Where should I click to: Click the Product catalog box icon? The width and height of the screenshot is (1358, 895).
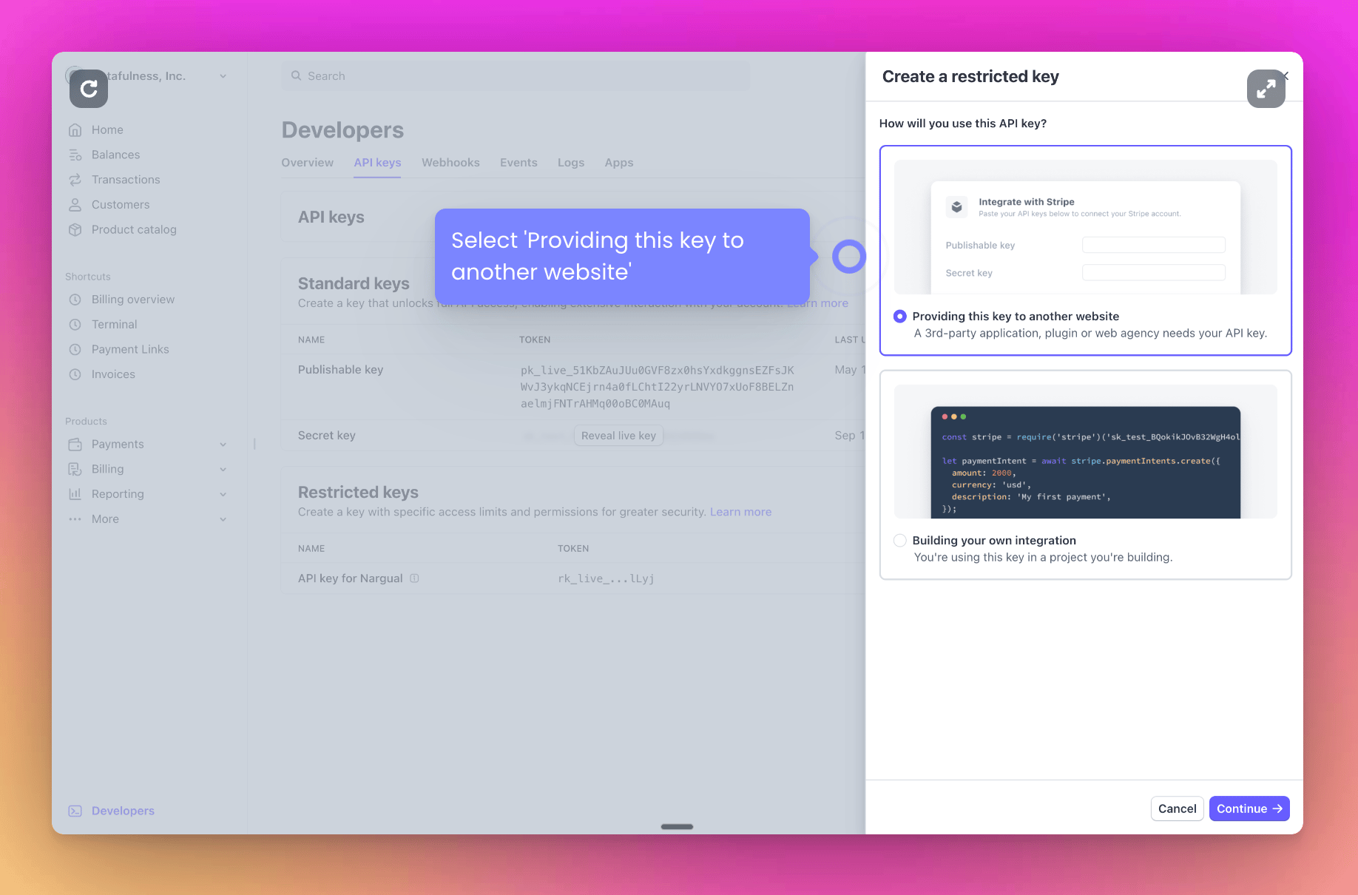coord(75,230)
